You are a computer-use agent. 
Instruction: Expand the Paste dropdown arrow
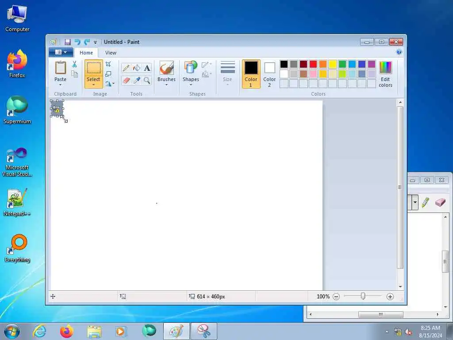click(60, 85)
